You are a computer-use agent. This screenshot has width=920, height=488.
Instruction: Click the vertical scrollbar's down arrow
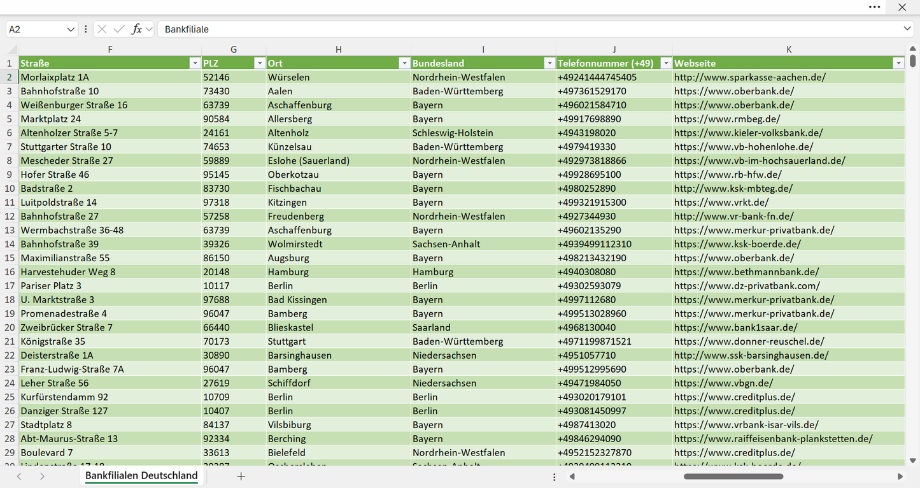tap(913, 461)
